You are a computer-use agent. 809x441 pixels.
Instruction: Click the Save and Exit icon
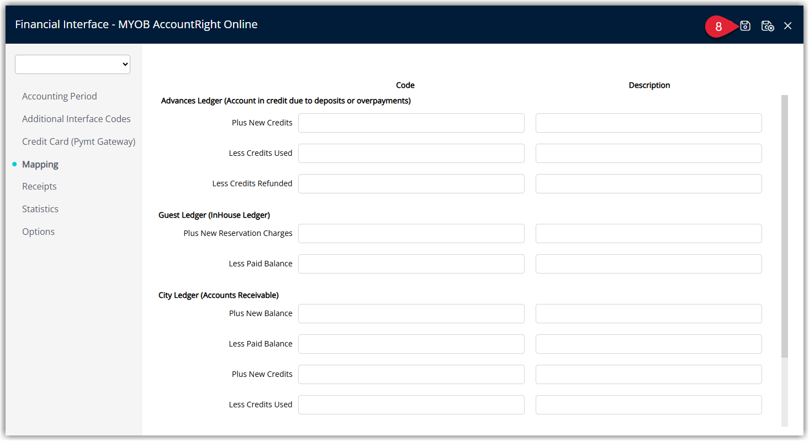768,26
